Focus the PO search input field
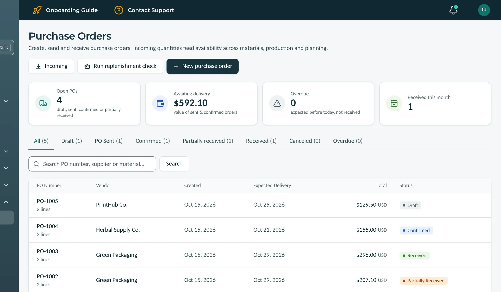The height and width of the screenshot is (292, 501). [x=92, y=164]
